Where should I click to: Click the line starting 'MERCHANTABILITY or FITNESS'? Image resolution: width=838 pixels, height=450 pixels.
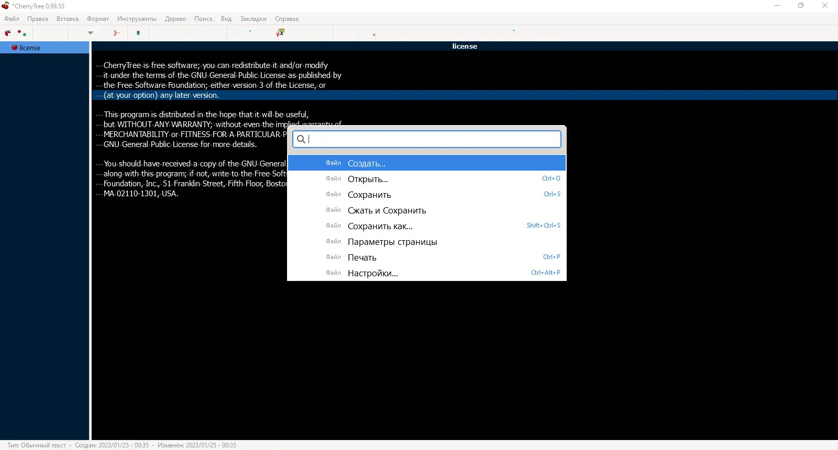[192, 134]
